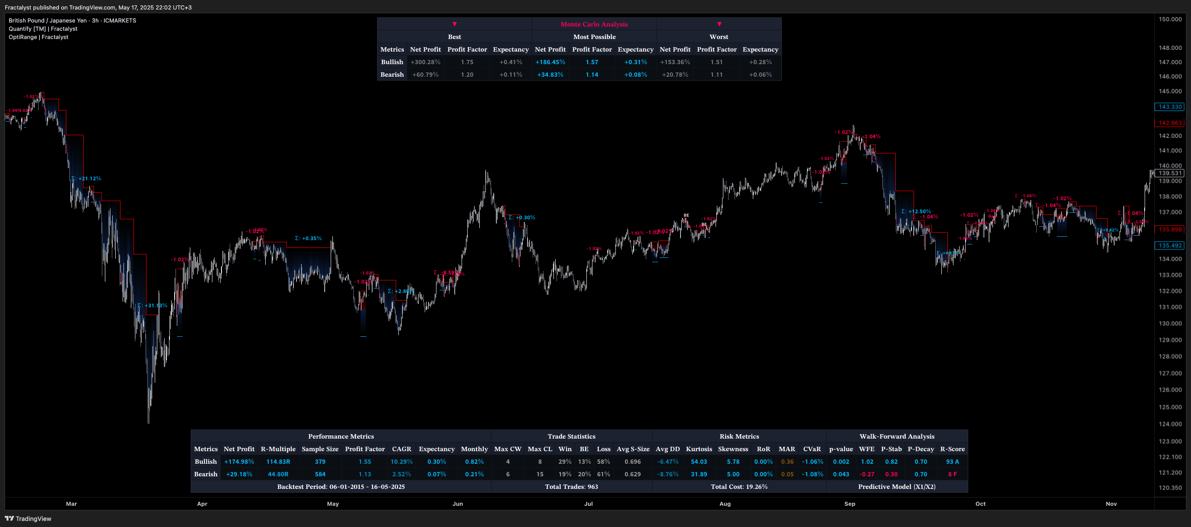Screen dimensions: 1191x527
Task: Click the Predictive Model (X1/X2) text
Action: (897, 487)
